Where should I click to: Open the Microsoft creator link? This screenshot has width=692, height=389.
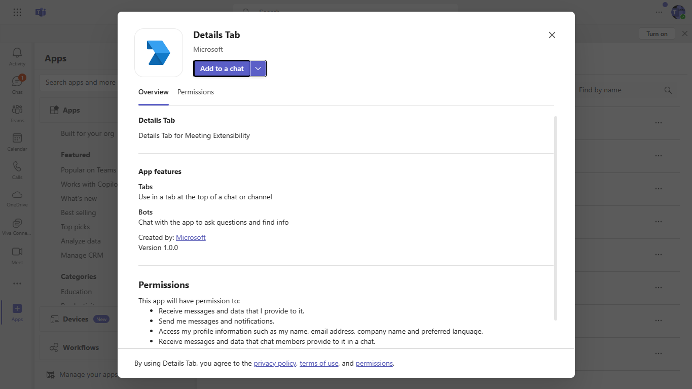pos(191,237)
